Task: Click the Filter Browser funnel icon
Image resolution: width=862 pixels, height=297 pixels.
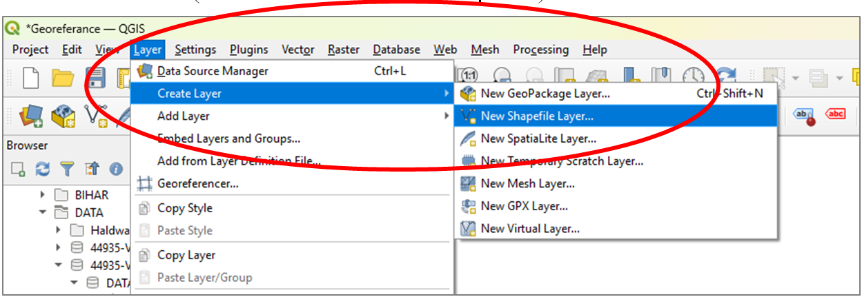Action: 66,168
